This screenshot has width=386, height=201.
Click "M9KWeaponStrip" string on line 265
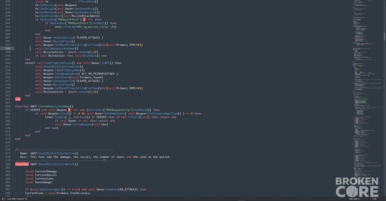(117, 110)
